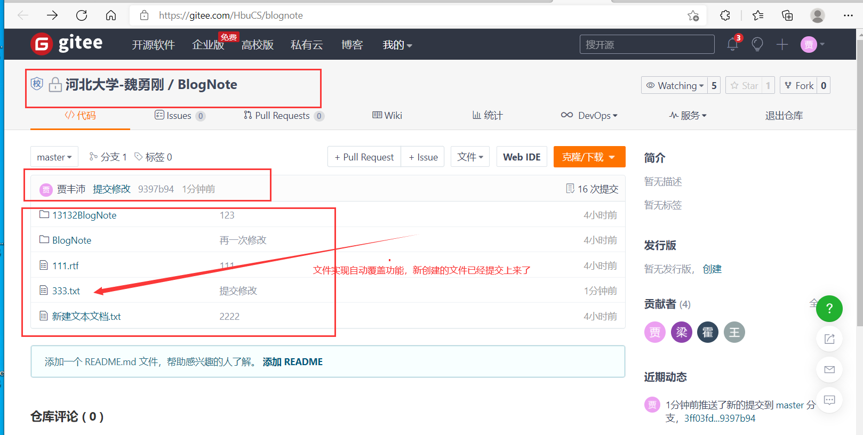Image resolution: width=863 pixels, height=435 pixels.
Task: Open the 我的 dropdown in header
Action: click(x=397, y=45)
